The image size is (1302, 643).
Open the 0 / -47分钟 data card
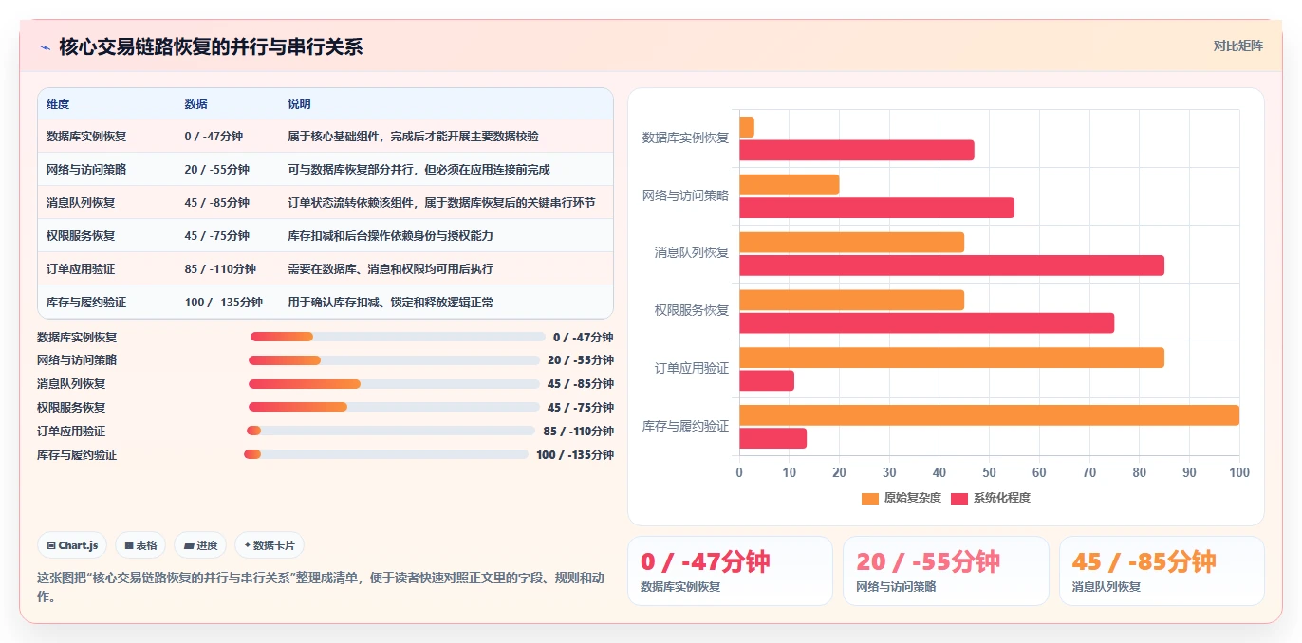(x=730, y=571)
